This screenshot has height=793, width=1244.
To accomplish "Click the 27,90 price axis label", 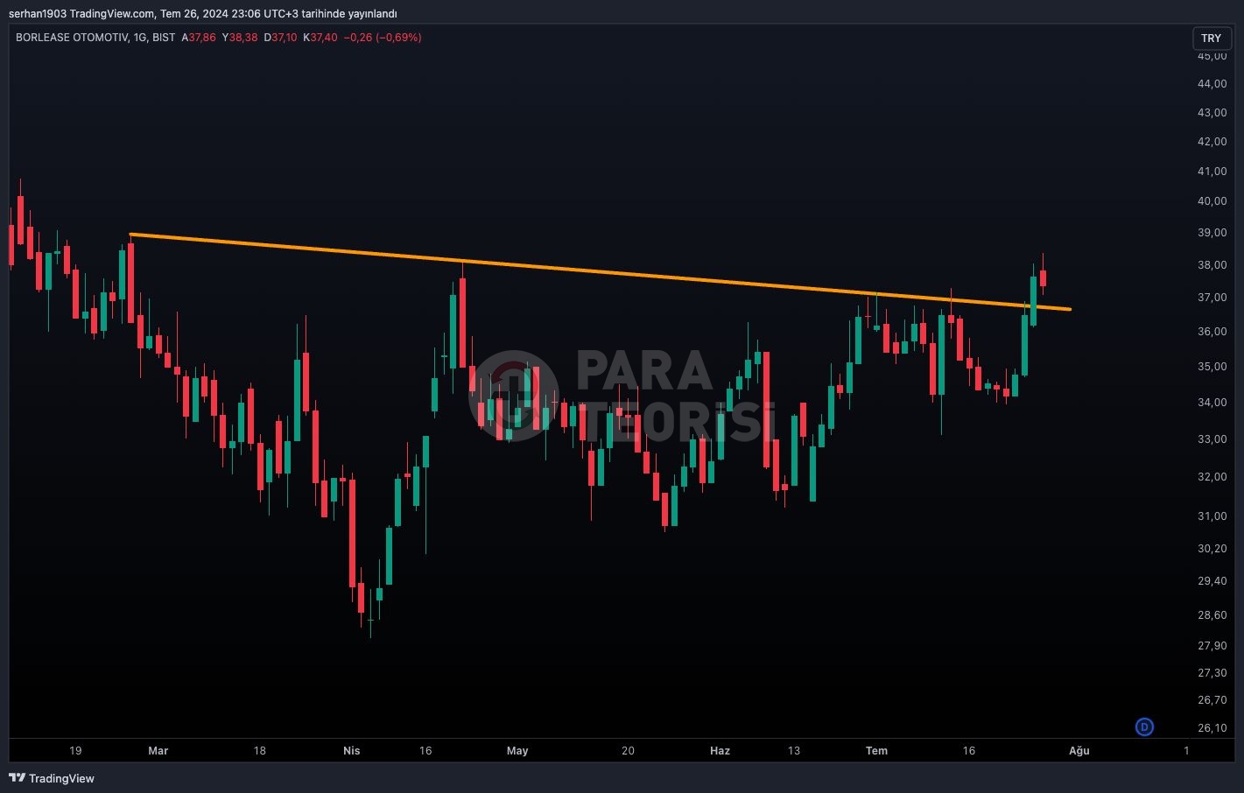I will coord(1212,646).
